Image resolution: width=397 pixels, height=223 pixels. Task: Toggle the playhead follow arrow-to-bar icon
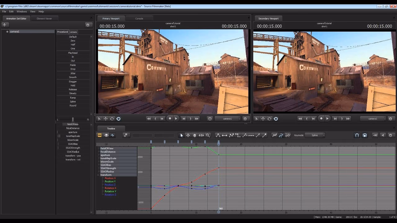pos(375,135)
